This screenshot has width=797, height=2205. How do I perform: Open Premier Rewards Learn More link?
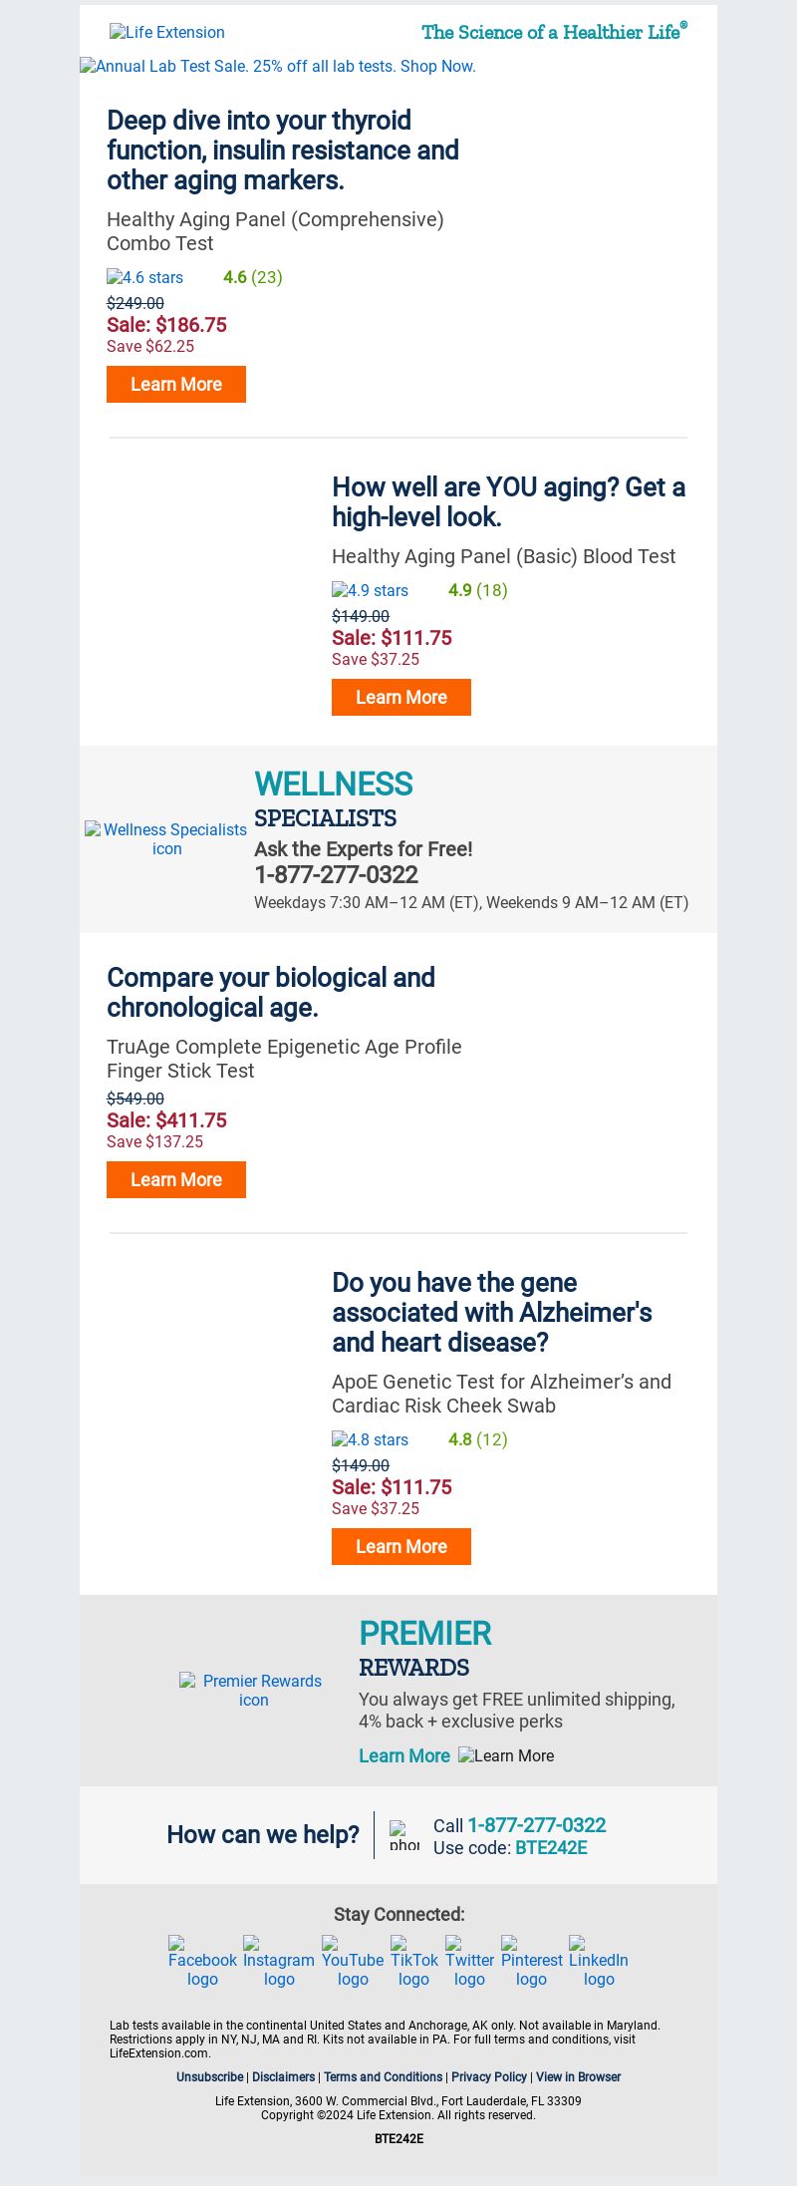[x=404, y=1755]
